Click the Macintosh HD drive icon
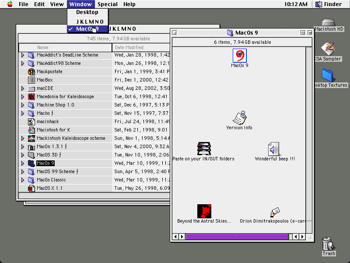 (329, 23)
